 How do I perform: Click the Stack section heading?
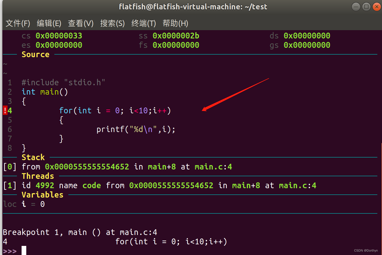tap(33, 157)
